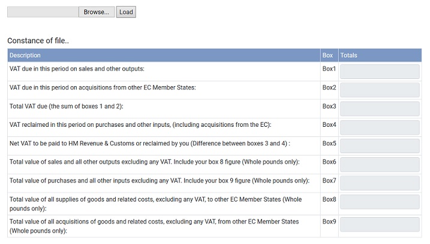
Task: Click the Box5 net VAT input
Action: click(x=380, y=146)
